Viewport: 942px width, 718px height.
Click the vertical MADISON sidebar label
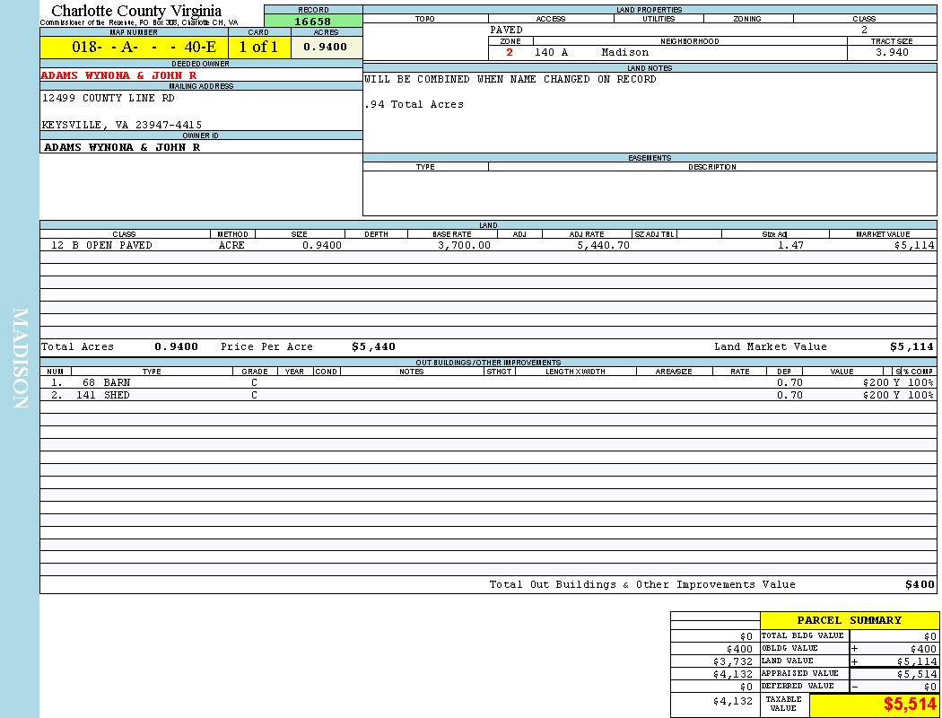pyautogui.click(x=20, y=359)
